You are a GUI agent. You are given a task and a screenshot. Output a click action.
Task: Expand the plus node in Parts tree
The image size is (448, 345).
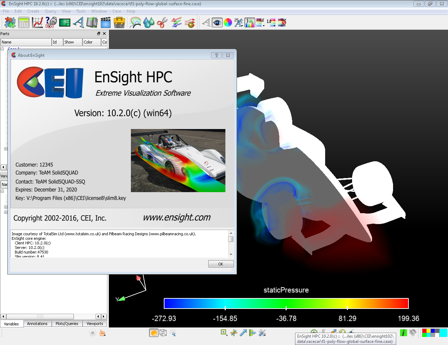tap(6, 149)
